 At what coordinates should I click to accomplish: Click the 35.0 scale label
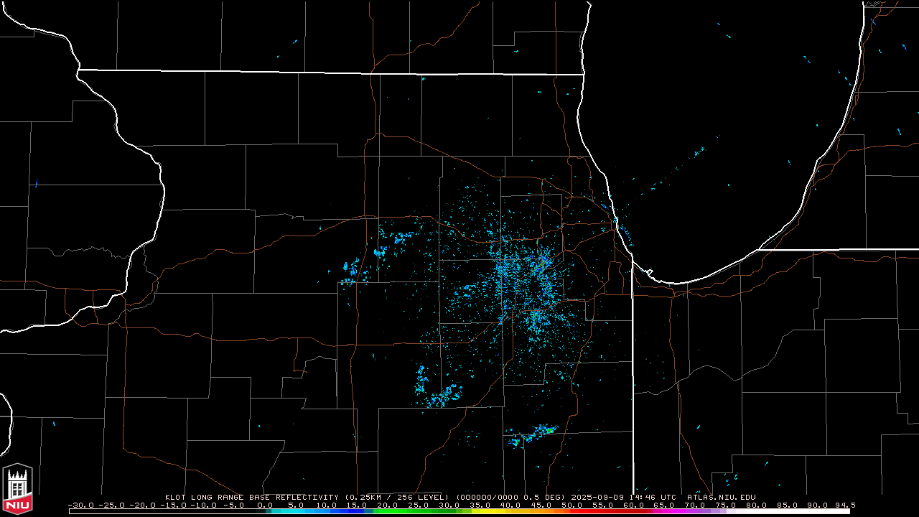click(480, 505)
